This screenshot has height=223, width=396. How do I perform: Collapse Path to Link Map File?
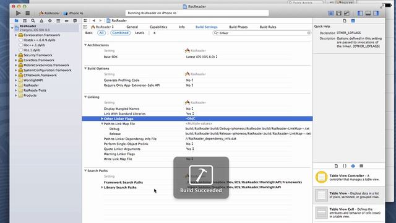[102, 124]
